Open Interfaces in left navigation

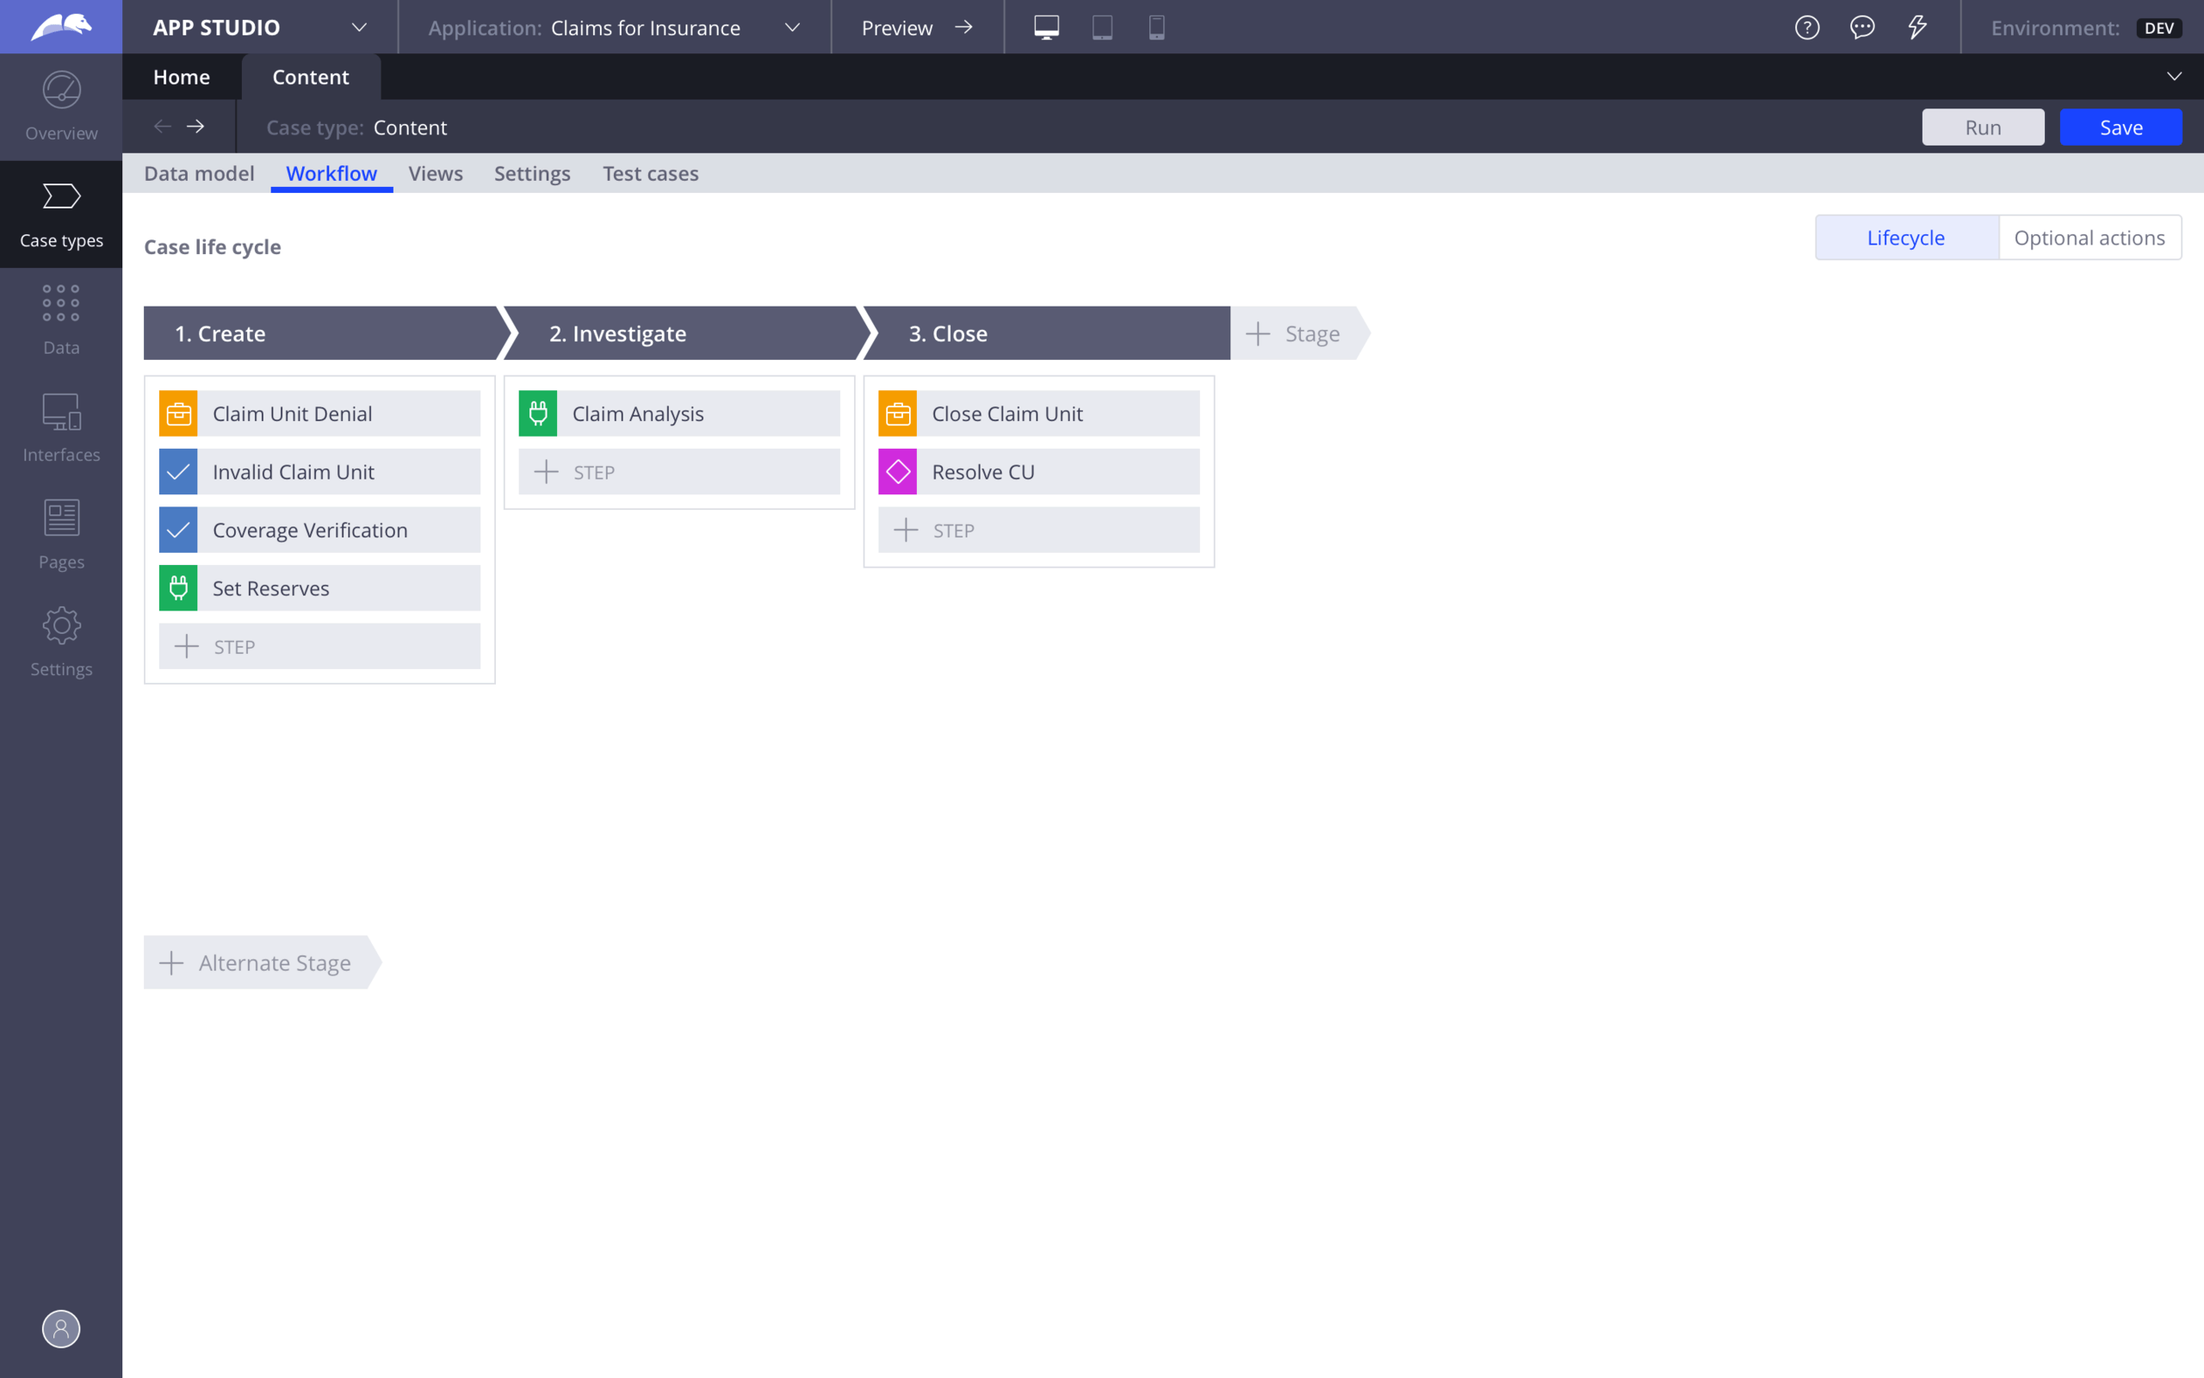pyautogui.click(x=61, y=427)
